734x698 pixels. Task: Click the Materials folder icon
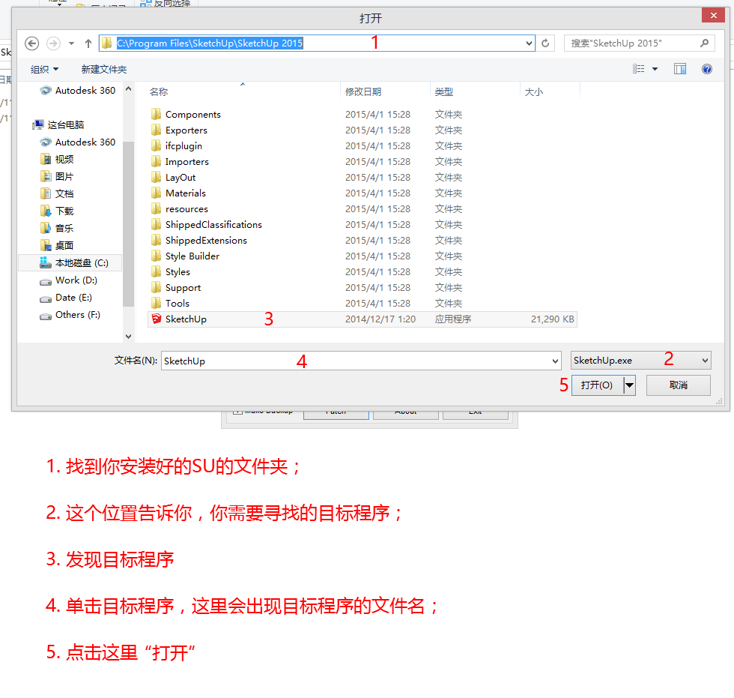coord(157,193)
